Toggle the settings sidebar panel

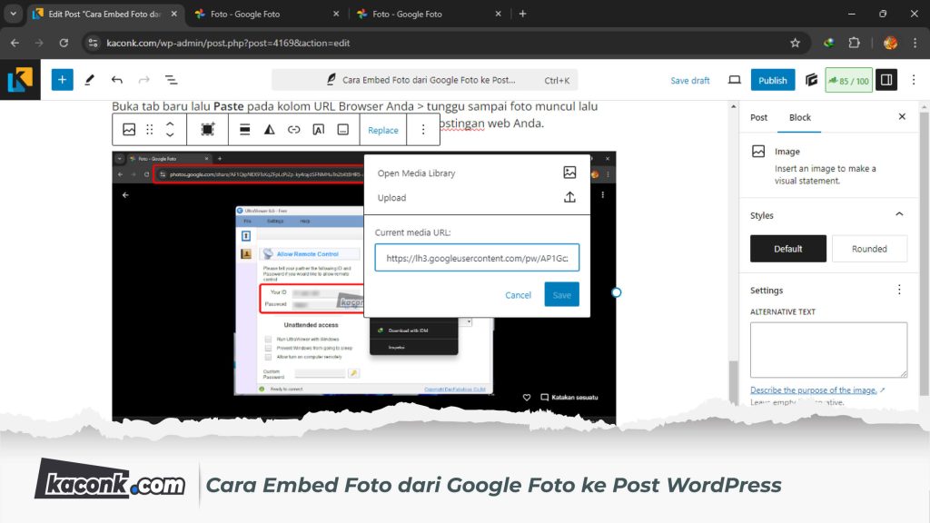click(886, 80)
